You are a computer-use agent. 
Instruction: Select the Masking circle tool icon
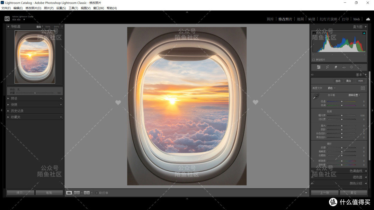(351, 67)
